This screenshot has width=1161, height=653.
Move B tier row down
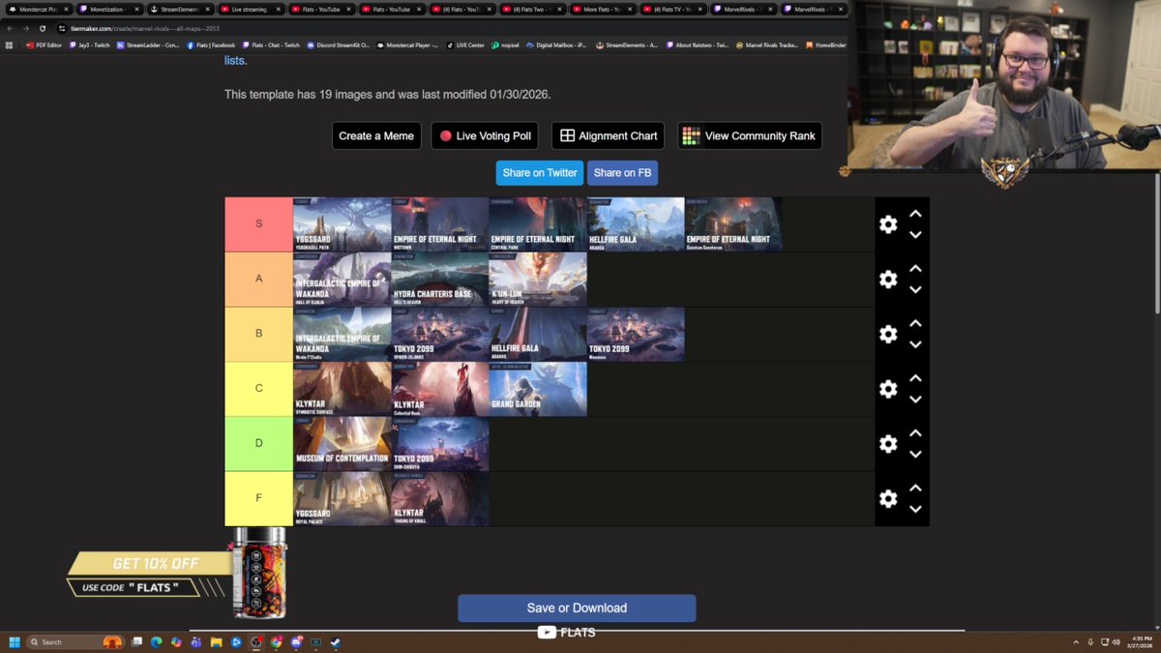pyautogui.click(x=915, y=344)
